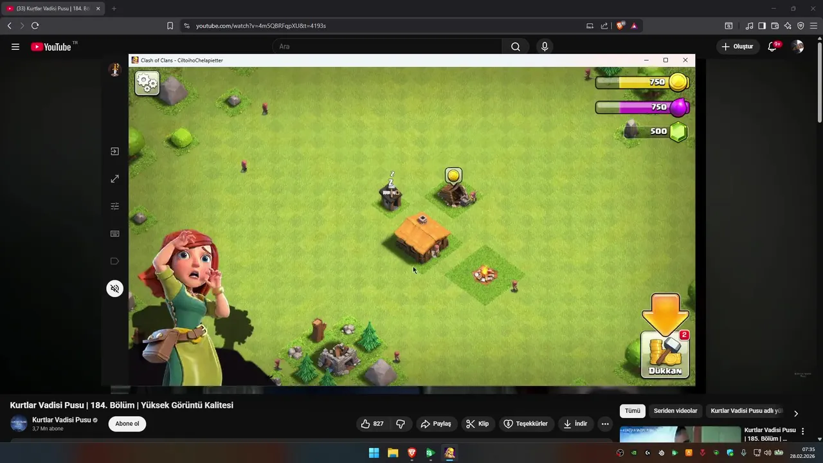
Task: Select the campfire army camp
Action: [485, 275]
